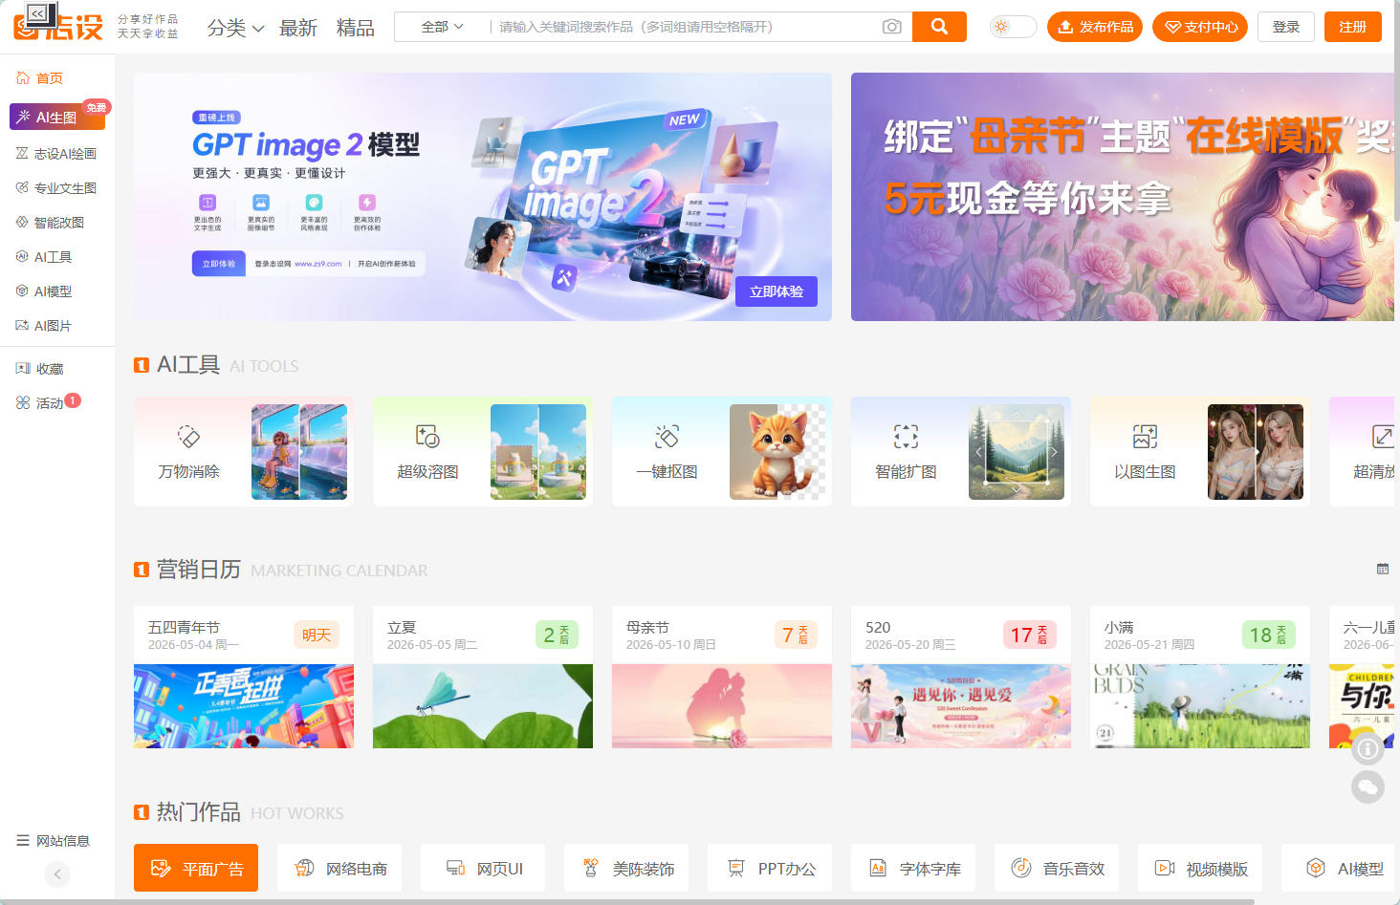This screenshot has height=905, width=1400.
Task: Select the 字体字库 category tab
Action: pos(913,868)
